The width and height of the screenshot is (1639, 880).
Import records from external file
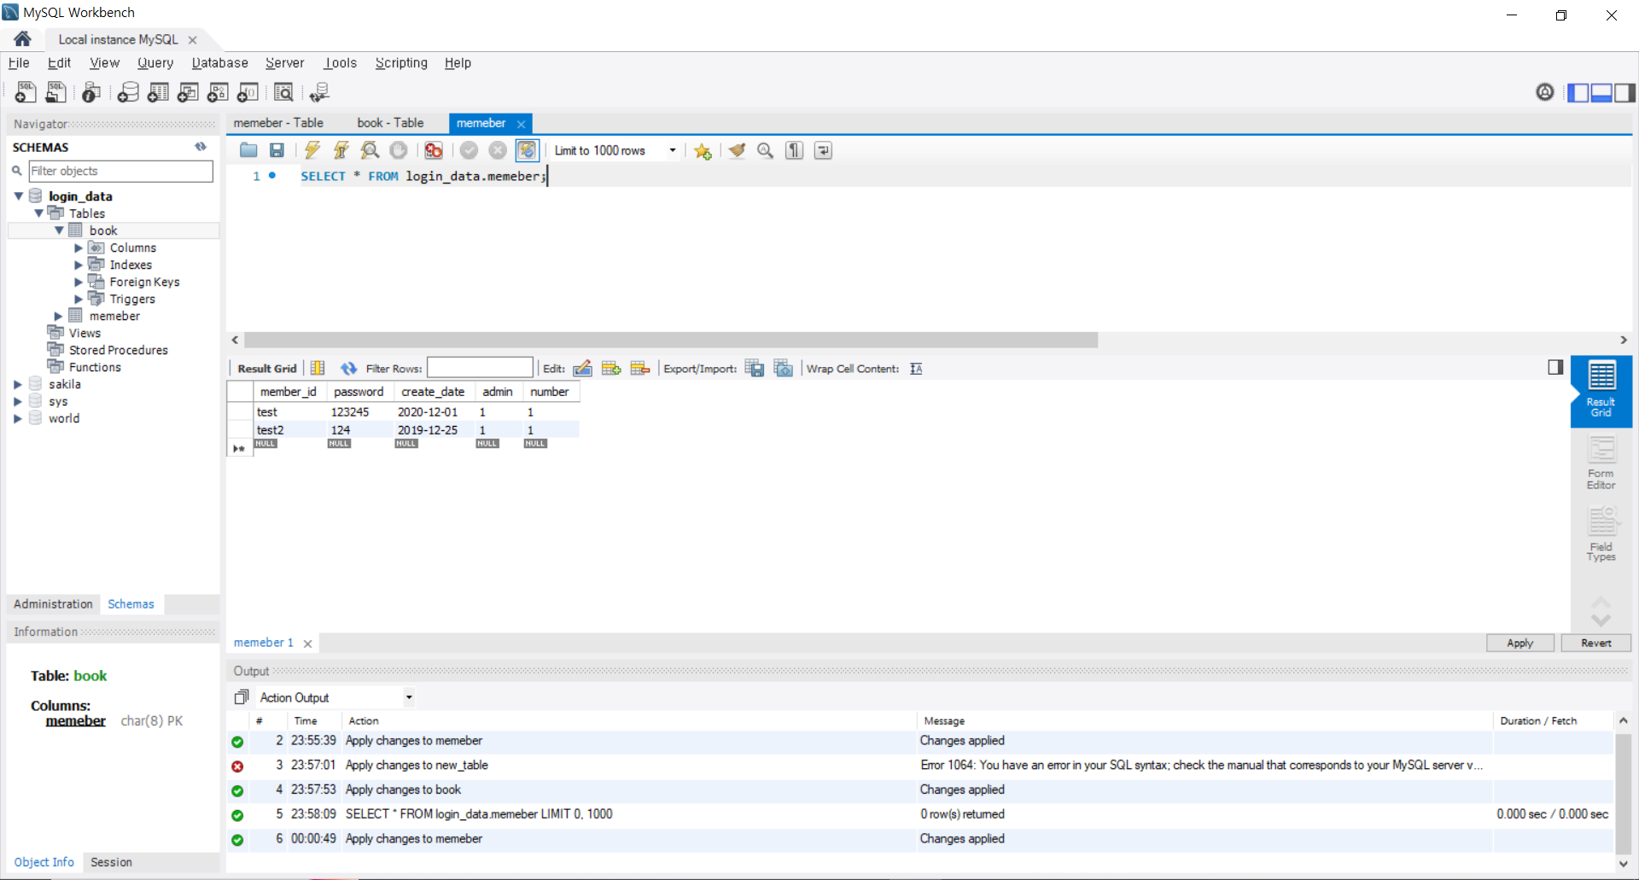784,368
